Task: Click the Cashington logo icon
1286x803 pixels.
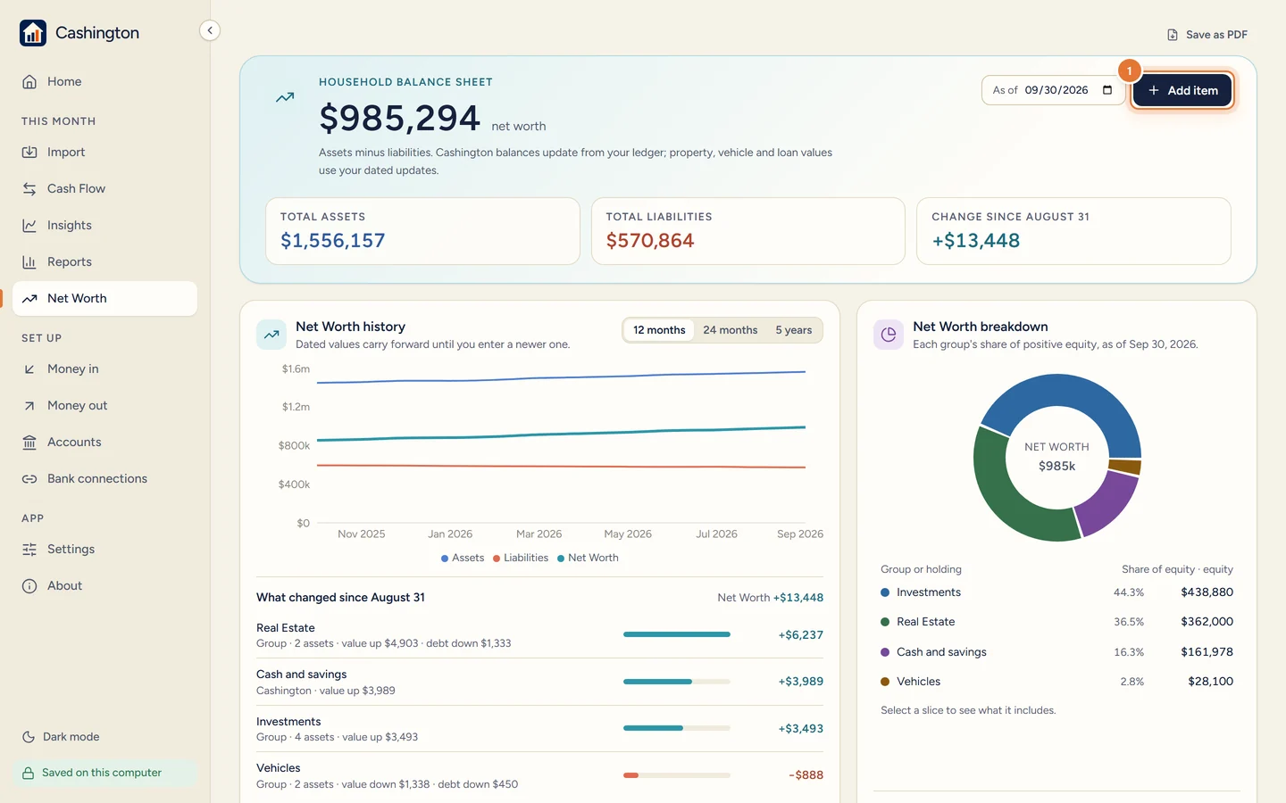Action: [x=33, y=33]
